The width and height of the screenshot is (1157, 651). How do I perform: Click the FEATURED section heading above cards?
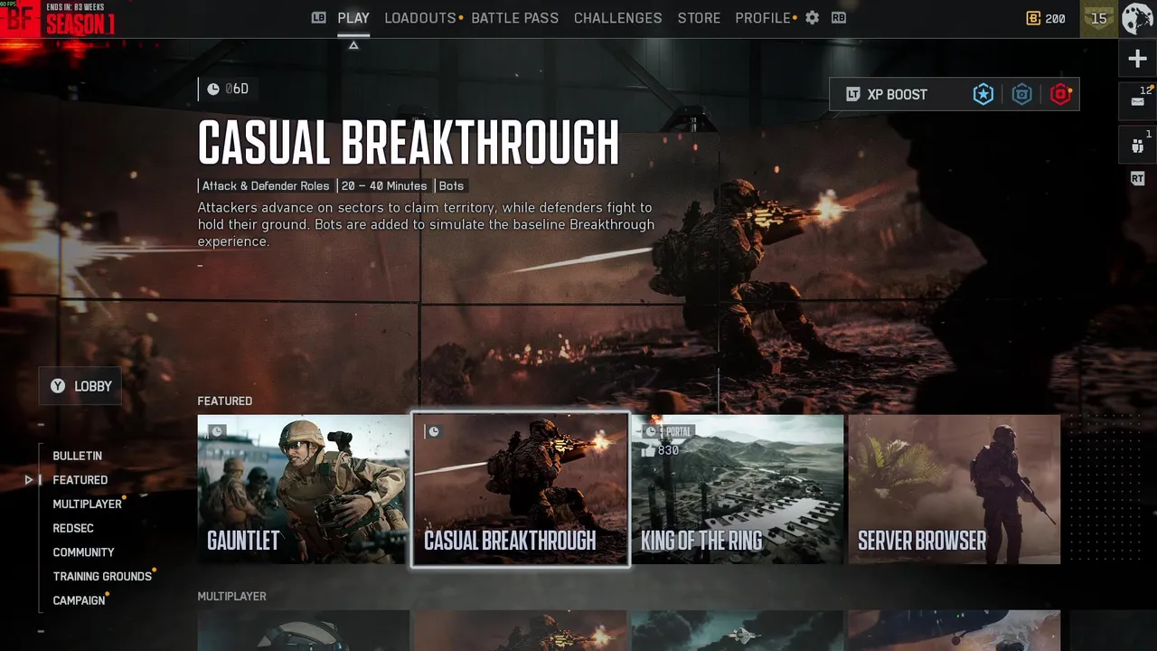[225, 401]
